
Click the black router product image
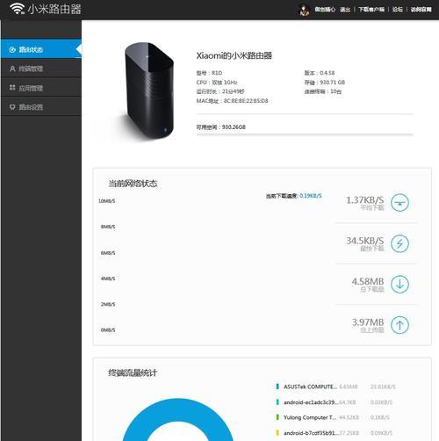click(x=149, y=90)
